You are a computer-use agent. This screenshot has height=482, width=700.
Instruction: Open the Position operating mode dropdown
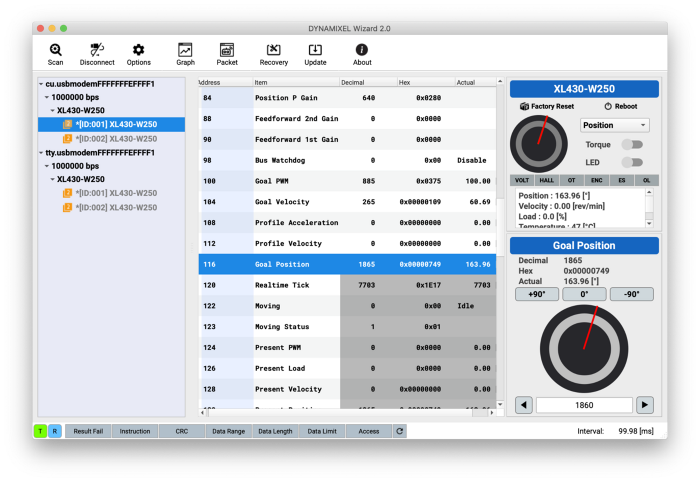[614, 125]
